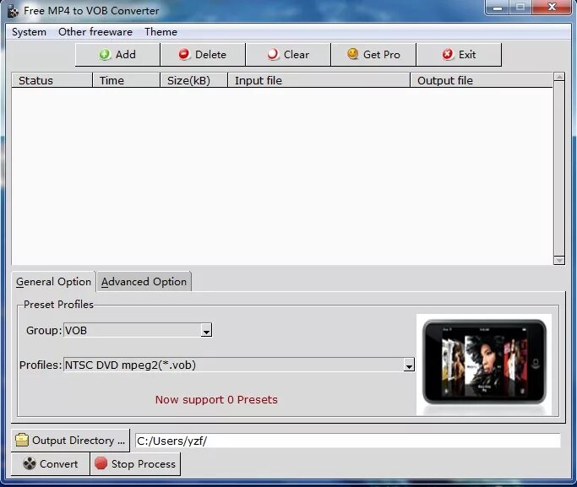
Task: Click the Output file column header
Action: (482, 80)
